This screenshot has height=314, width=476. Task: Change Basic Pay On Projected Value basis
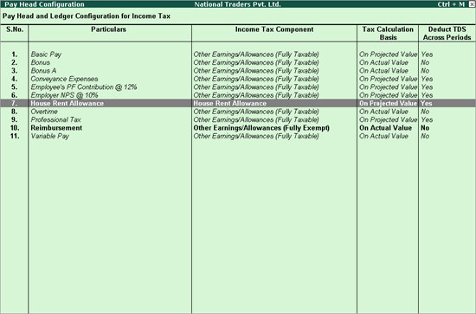coord(389,54)
